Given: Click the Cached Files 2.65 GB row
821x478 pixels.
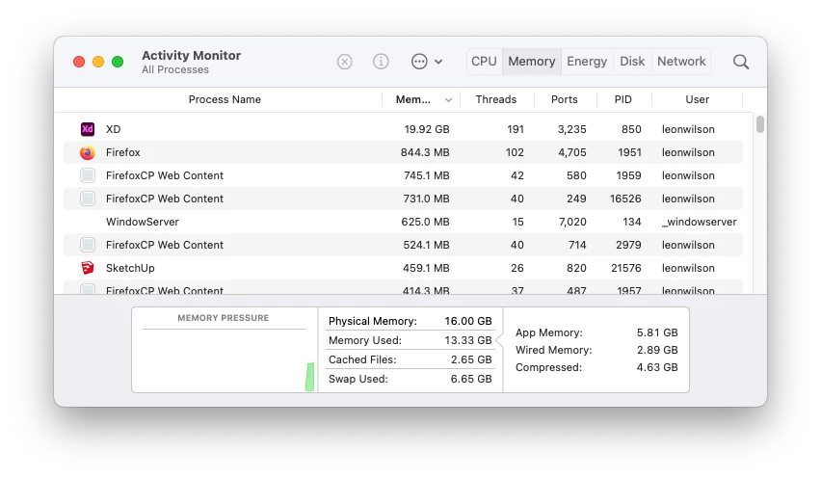Looking at the screenshot, I should [x=410, y=359].
